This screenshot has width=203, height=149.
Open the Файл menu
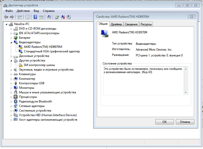coord(9,11)
